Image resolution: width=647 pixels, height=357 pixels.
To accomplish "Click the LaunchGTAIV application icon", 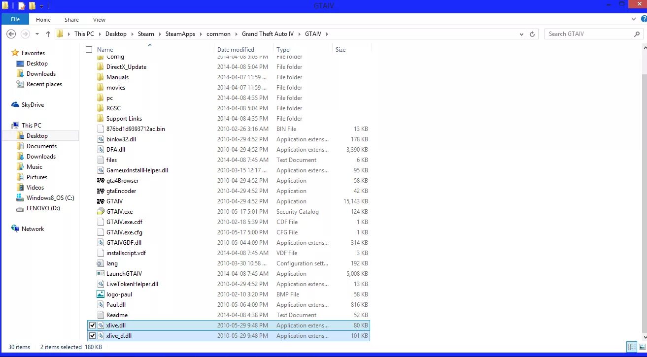I will tap(101, 274).
